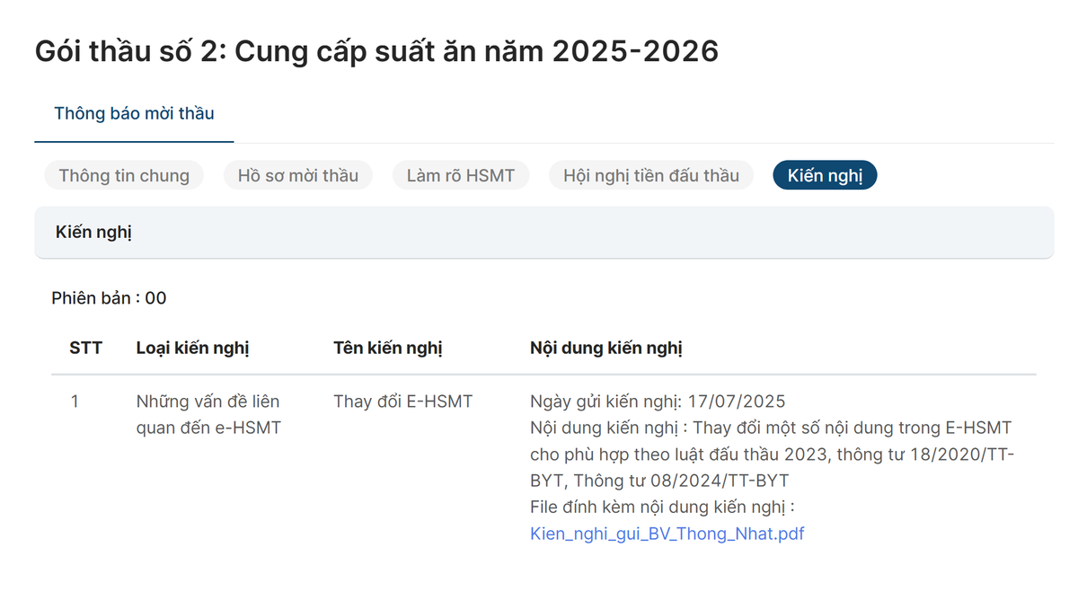Select the "Làm rõ HSMT" filter chip
This screenshot has height=609, width=1078.
pyautogui.click(x=461, y=175)
